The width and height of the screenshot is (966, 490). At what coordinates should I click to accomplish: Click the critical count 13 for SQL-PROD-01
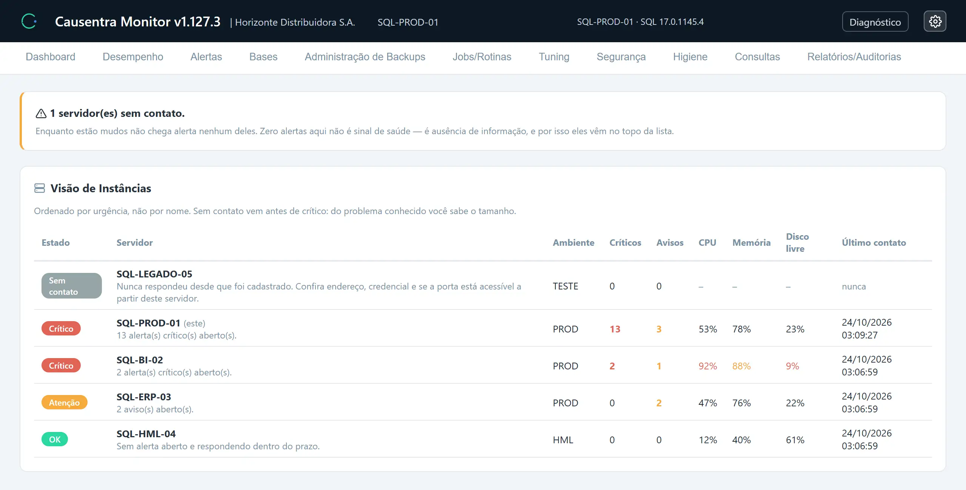(615, 329)
